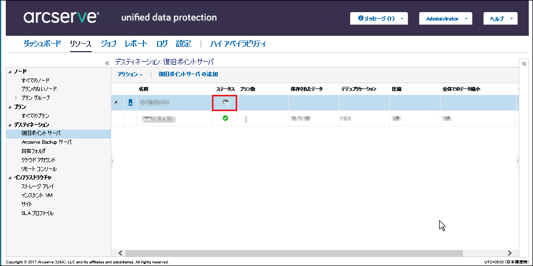The height and width of the screenshot is (266, 533).
Task: Click left arrow of horizontal scrollbar
Action: 120,253
